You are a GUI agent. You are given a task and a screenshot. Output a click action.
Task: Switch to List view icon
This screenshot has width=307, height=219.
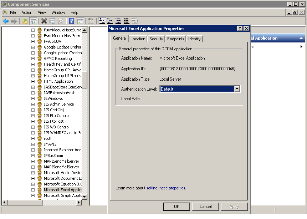118,21
